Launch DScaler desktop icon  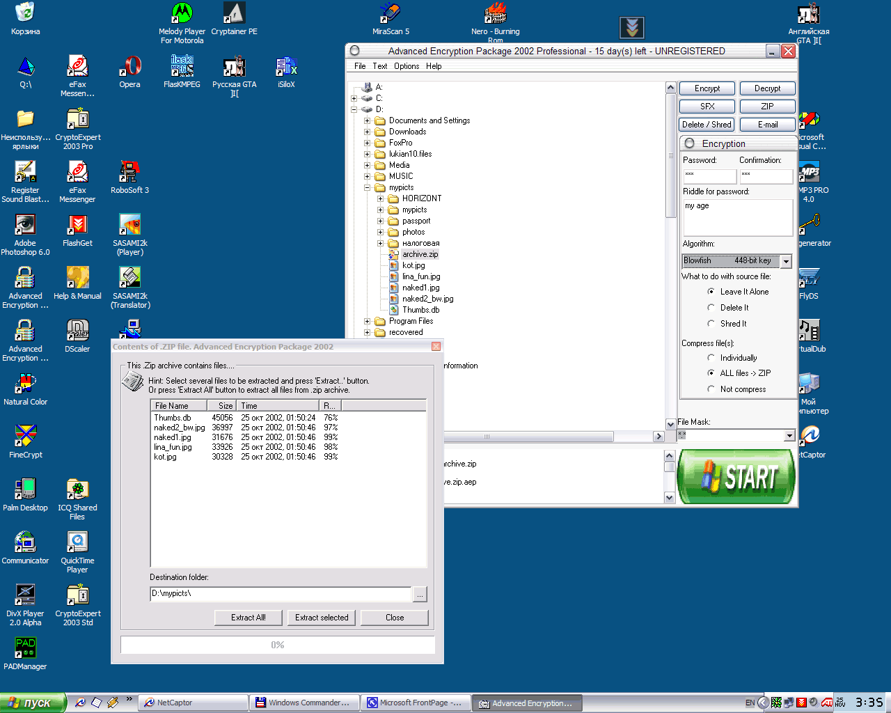(77, 336)
